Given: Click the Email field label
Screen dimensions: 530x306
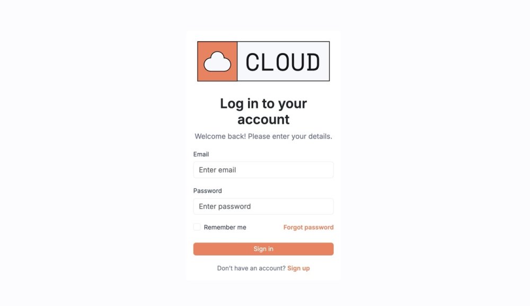Looking at the screenshot, I should coord(201,155).
